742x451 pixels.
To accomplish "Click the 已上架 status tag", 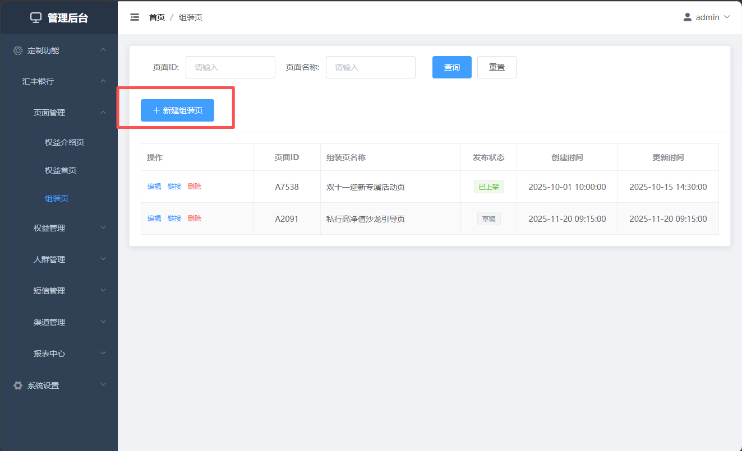I will tap(489, 187).
